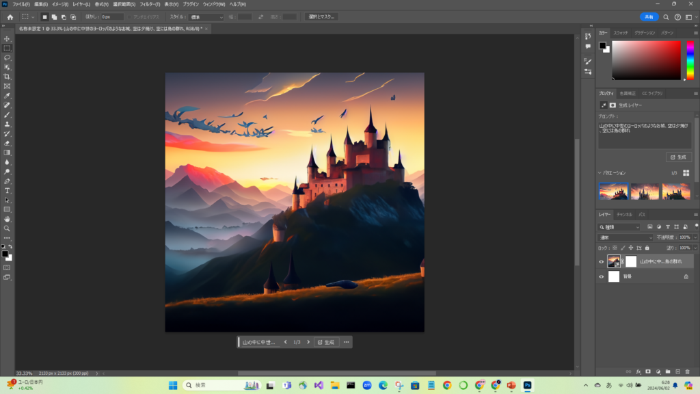
Task: Activate the Zoom magnifier tool
Action: coord(7,228)
